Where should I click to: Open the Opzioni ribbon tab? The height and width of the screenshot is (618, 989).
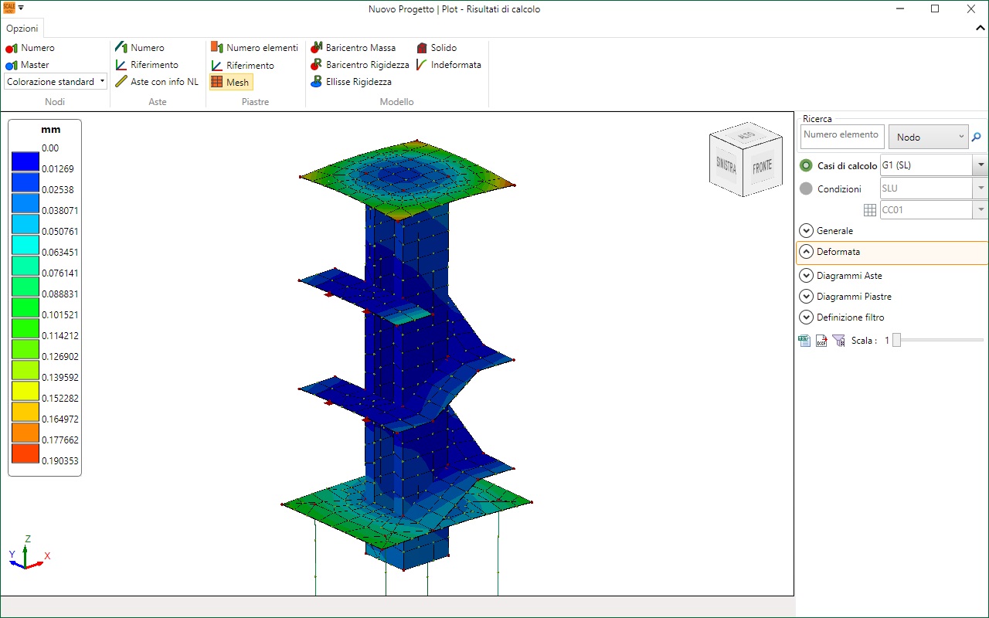[22, 29]
